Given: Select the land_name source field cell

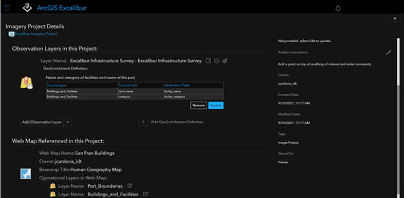Looking at the screenshot, I should (140, 91).
